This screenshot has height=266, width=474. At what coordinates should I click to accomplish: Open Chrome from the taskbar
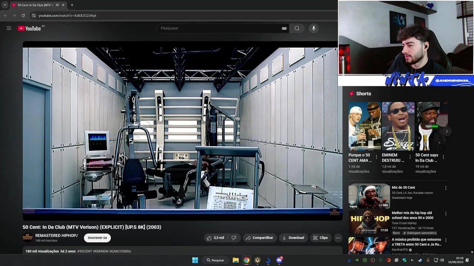point(247,260)
